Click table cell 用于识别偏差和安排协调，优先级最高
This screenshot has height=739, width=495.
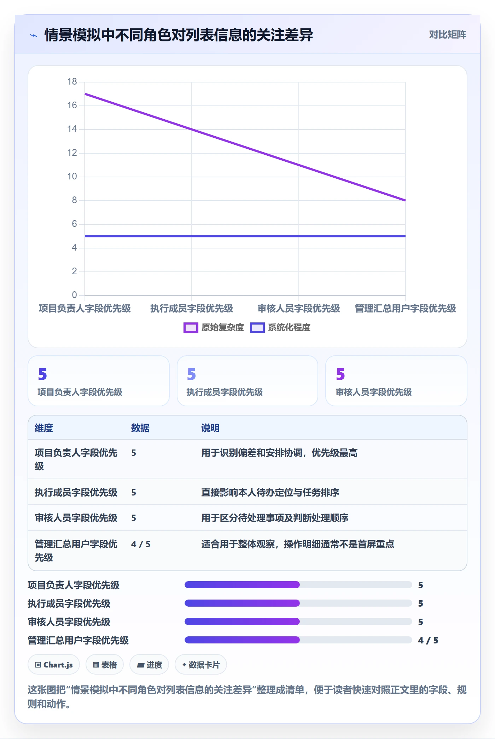pos(279,453)
